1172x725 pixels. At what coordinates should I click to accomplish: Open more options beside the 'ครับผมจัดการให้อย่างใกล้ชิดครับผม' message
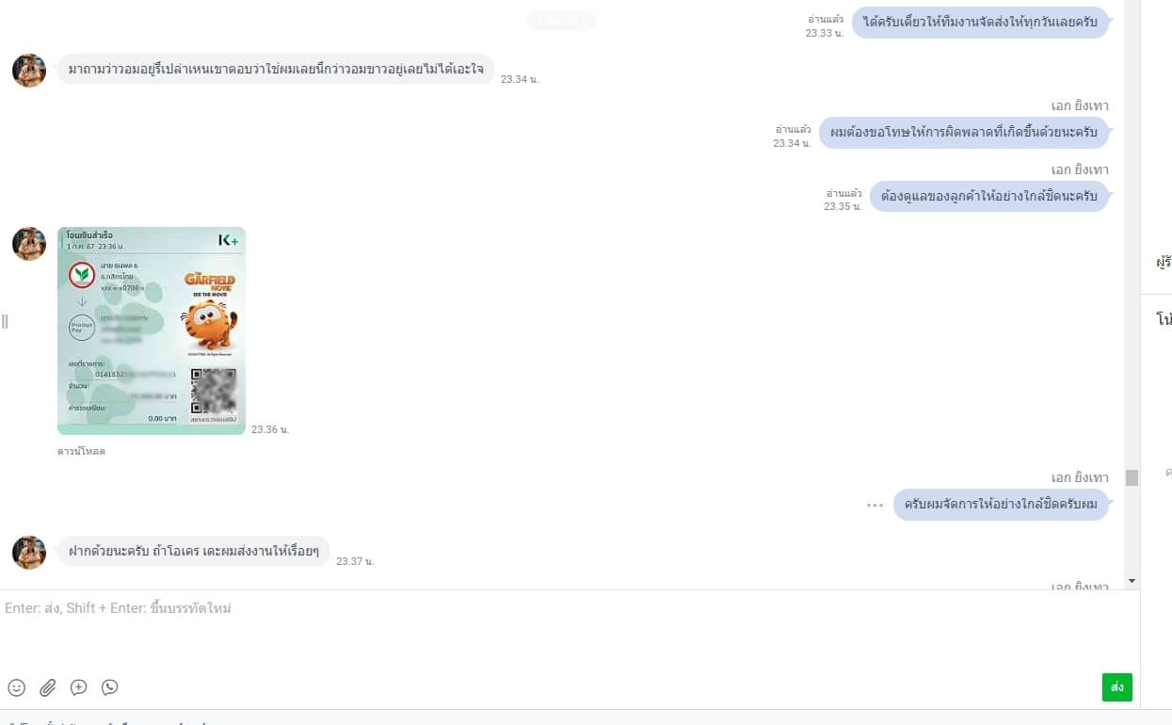click(x=875, y=505)
